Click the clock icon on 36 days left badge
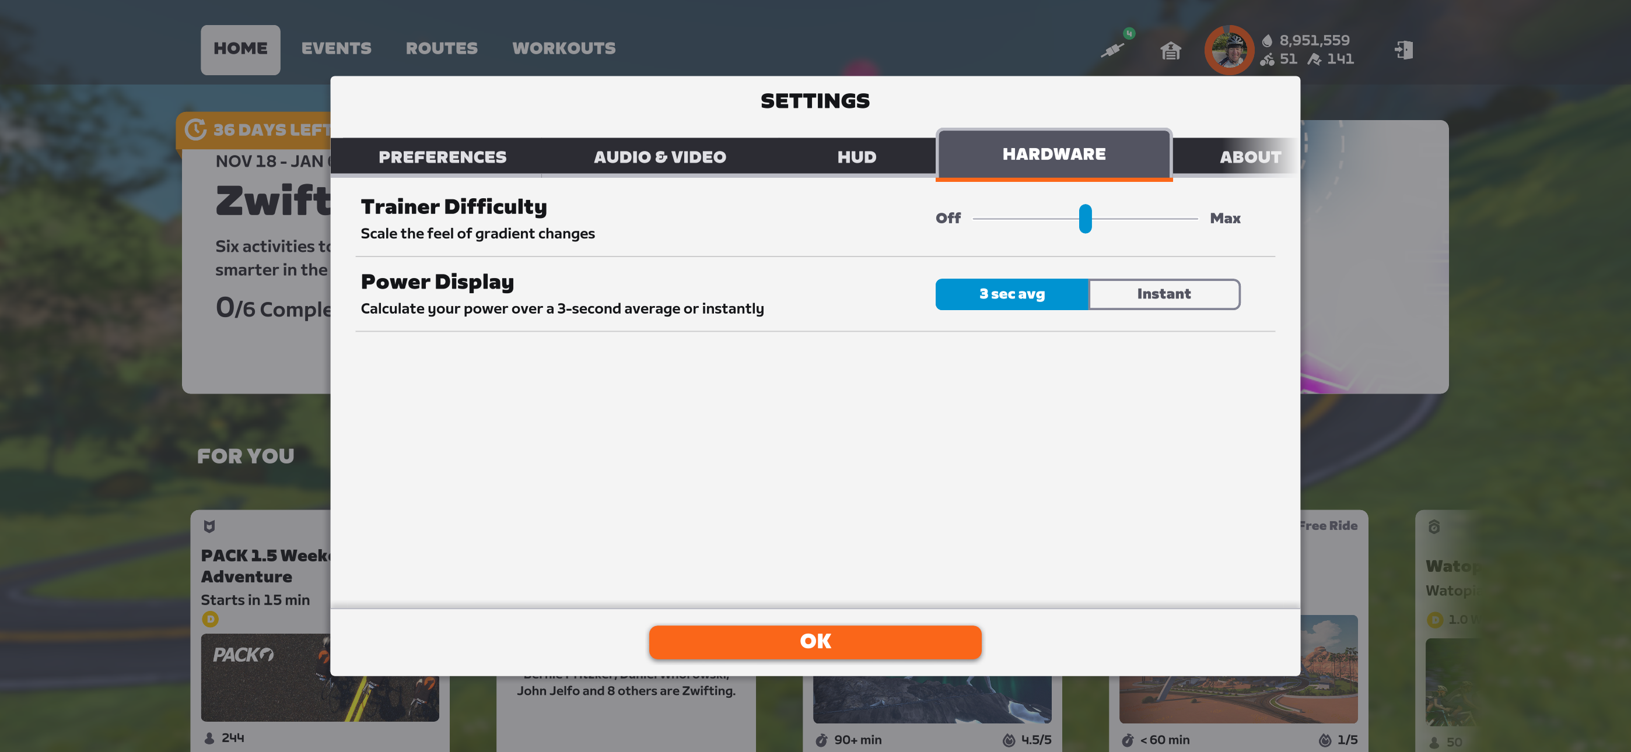1631x752 pixels. (x=195, y=129)
